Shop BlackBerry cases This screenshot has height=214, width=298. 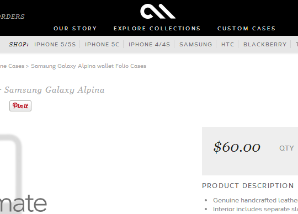click(265, 45)
